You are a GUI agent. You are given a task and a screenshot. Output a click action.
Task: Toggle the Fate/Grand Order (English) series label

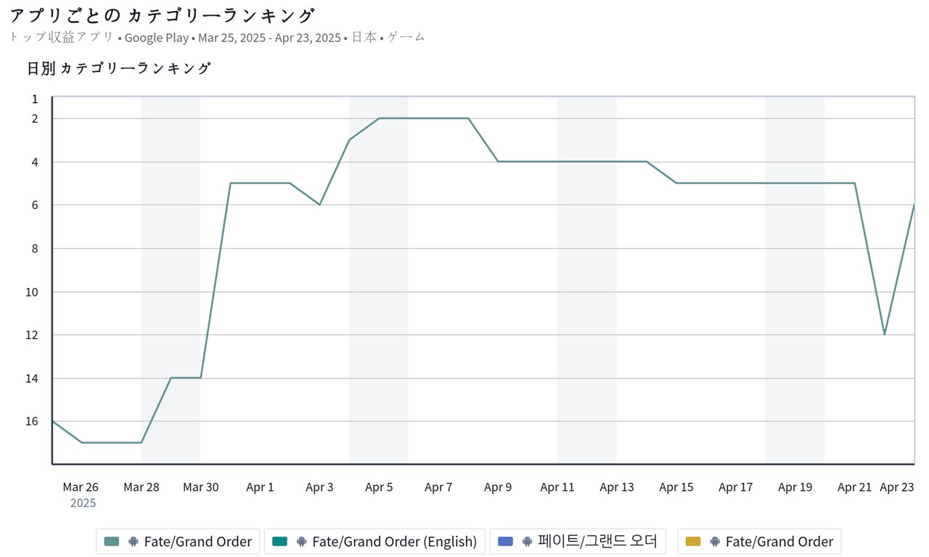tap(394, 542)
